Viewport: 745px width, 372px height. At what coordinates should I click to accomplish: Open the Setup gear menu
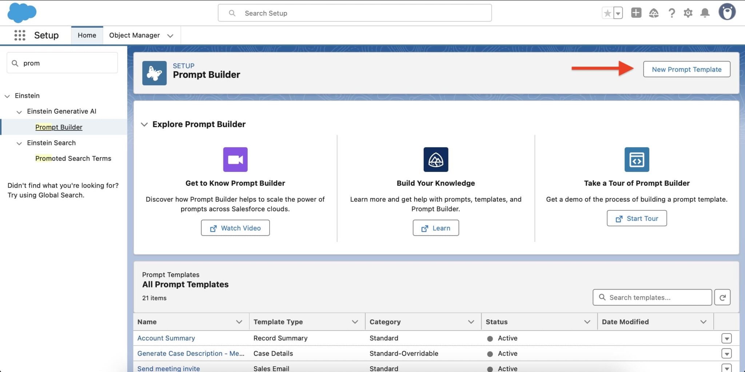pyautogui.click(x=688, y=13)
